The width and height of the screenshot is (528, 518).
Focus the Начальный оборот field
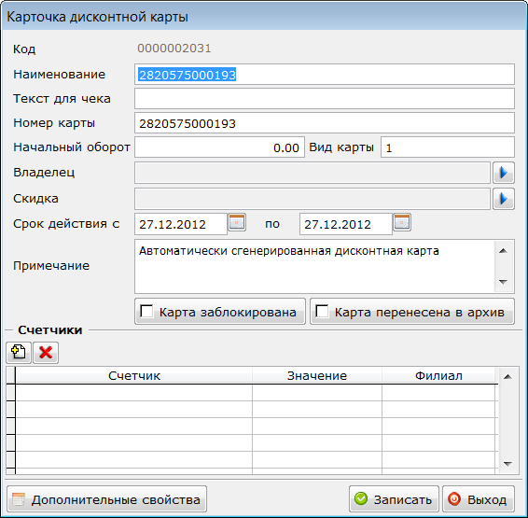point(219,147)
